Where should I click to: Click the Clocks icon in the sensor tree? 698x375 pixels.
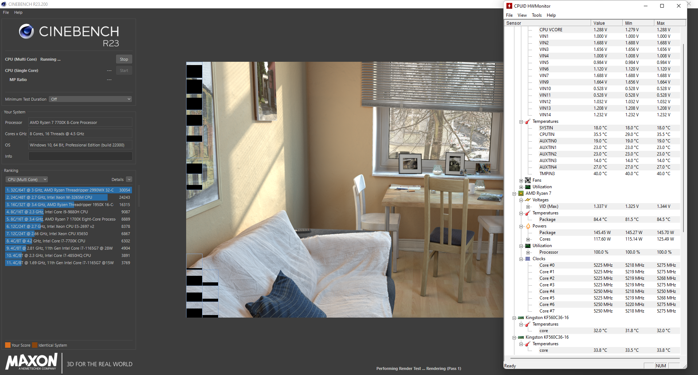tap(528, 259)
